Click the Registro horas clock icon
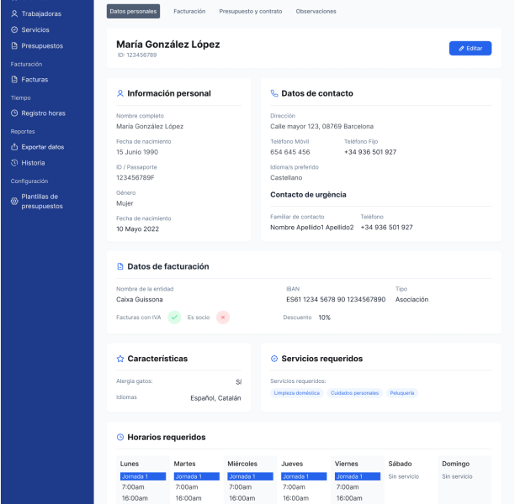515x504 pixels. click(x=14, y=113)
